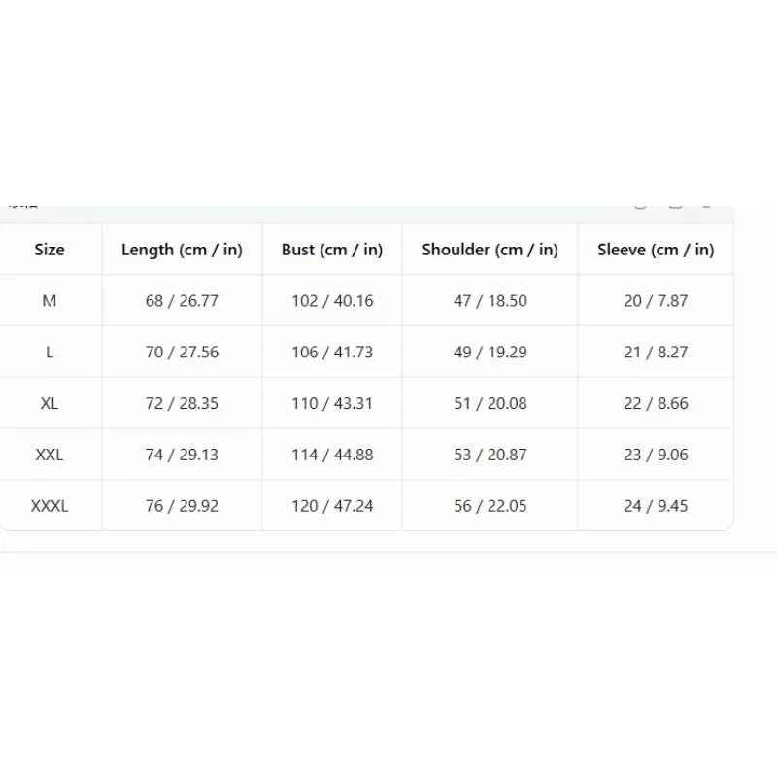Viewport: 777px width, 777px height.
Task: Click the Size column header
Action: (x=50, y=250)
